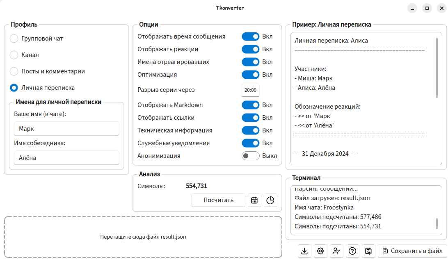This screenshot has width=448, height=262.
Task: Click the Ваше имя field containing Марк
Action: pos(66,129)
